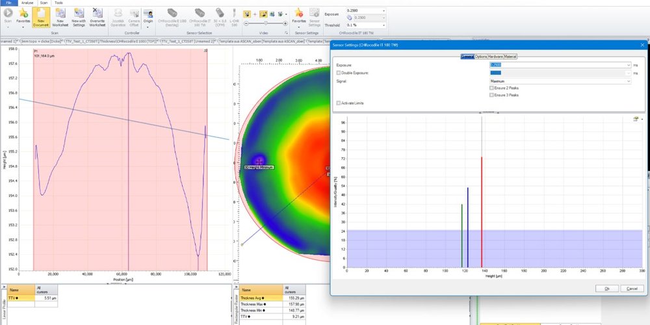Open ribbon Exposure 0.2500 dropdown
This screenshot has height=325, width=650.
click(x=384, y=11)
